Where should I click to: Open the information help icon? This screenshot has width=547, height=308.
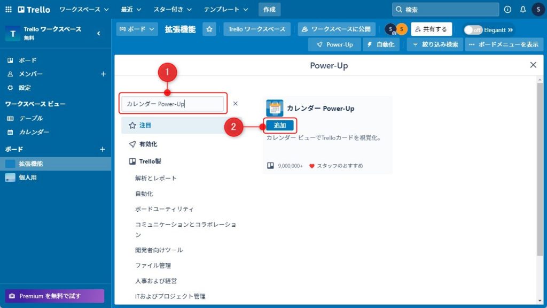(x=507, y=10)
